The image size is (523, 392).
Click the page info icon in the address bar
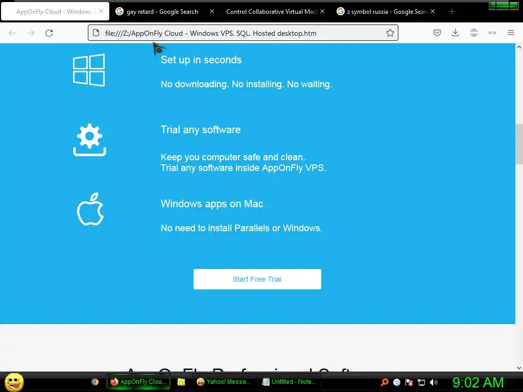(x=96, y=33)
